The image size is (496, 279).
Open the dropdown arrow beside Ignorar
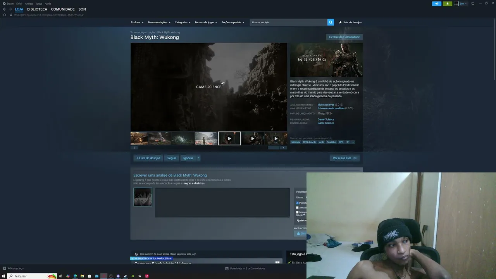[x=198, y=158]
